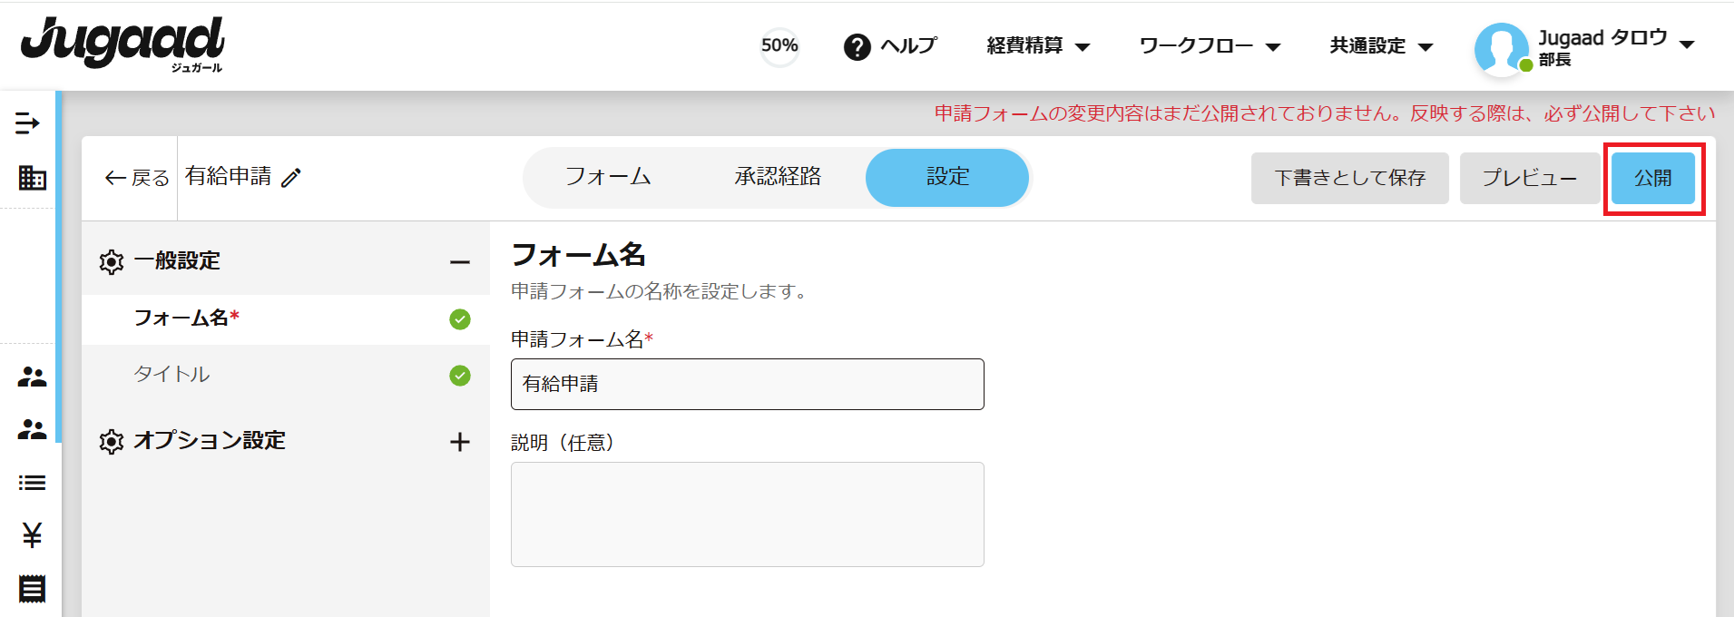
Task: Click the receipt icon in sidebar
Action: (32, 589)
